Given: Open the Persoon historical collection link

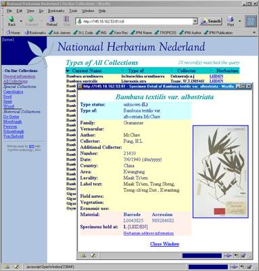Looking at the screenshot, I should [10, 127].
